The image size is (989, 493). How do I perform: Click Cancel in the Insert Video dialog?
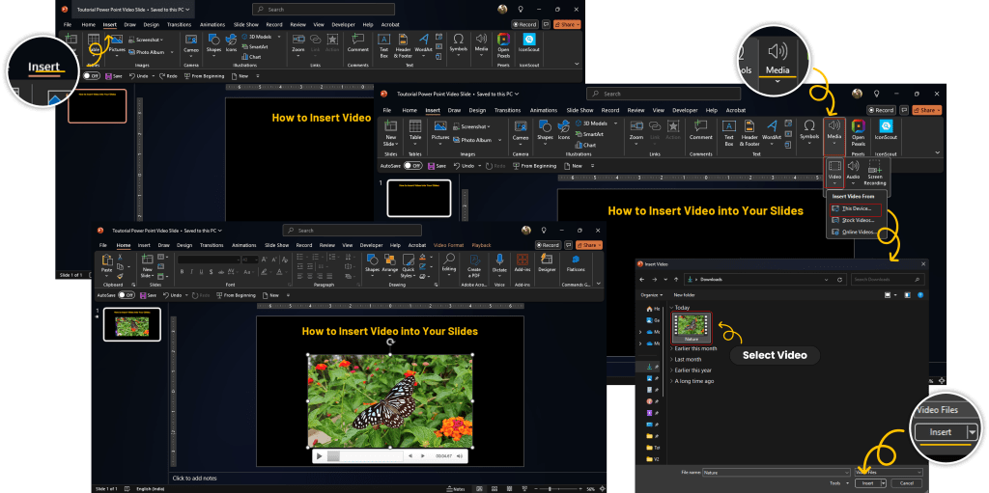(x=906, y=482)
